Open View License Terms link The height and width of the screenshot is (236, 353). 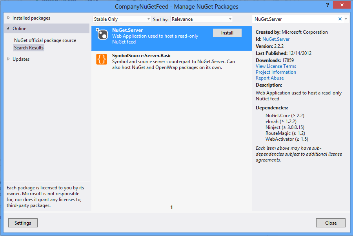[x=276, y=66]
